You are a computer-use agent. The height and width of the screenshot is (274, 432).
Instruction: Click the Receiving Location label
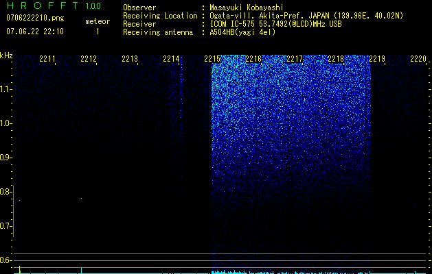click(x=160, y=16)
